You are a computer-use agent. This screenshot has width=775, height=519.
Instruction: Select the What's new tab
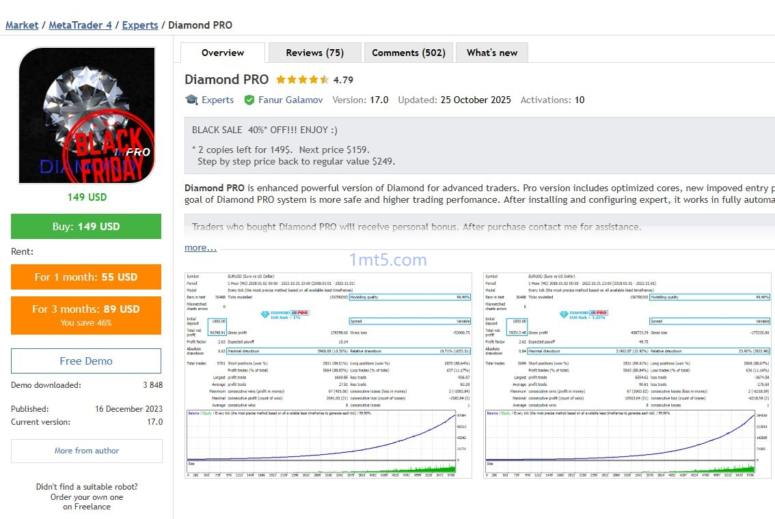point(492,53)
